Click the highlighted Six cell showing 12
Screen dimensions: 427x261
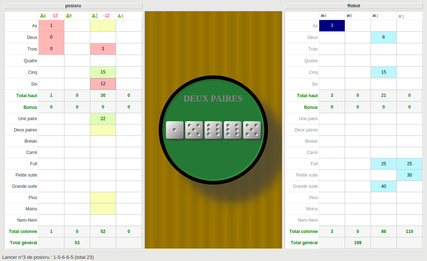103,84
